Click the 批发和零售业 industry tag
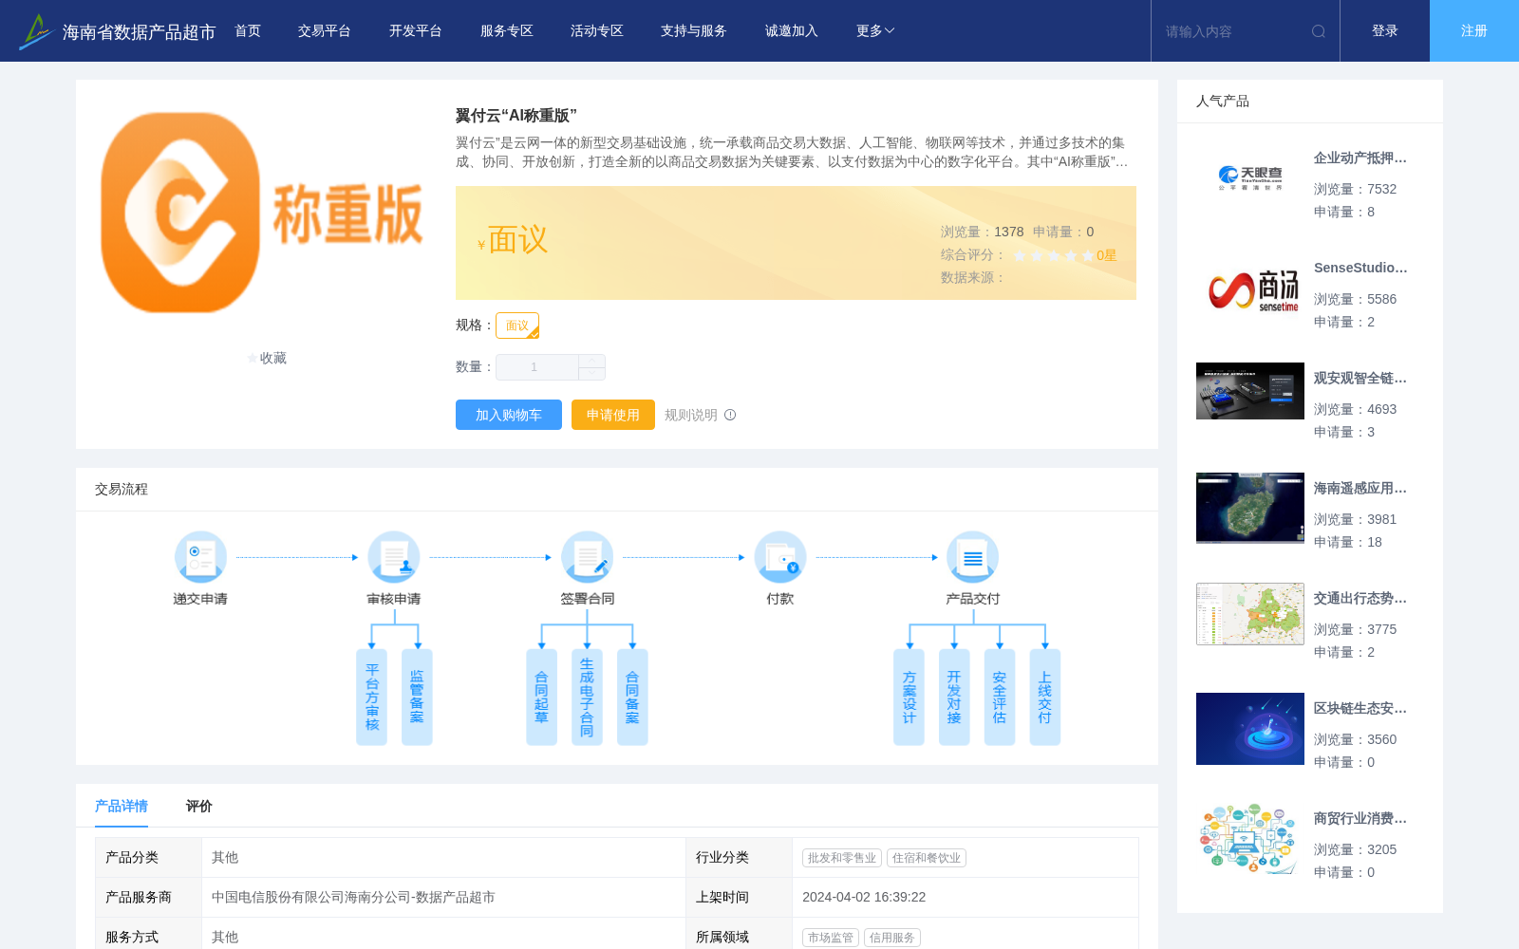 point(842,858)
